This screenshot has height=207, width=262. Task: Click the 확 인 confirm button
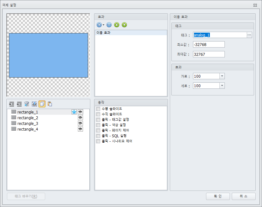click(218, 196)
